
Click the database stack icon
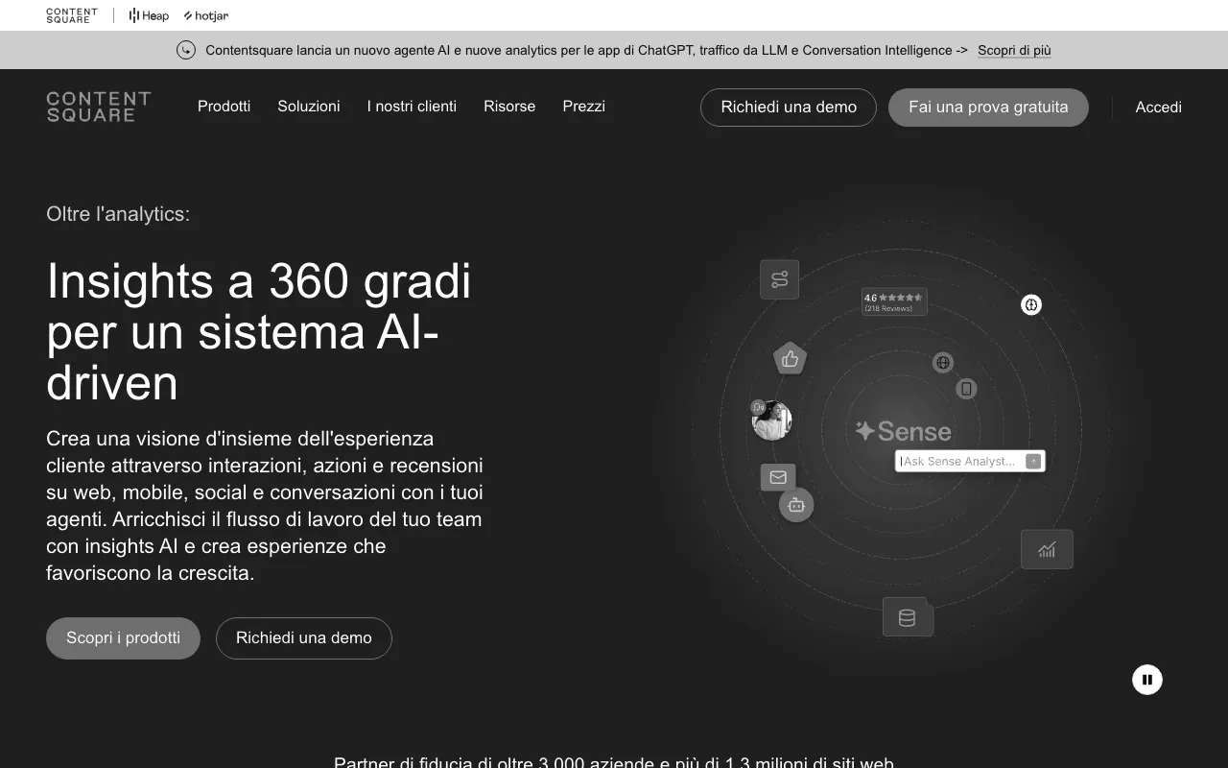[908, 617]
